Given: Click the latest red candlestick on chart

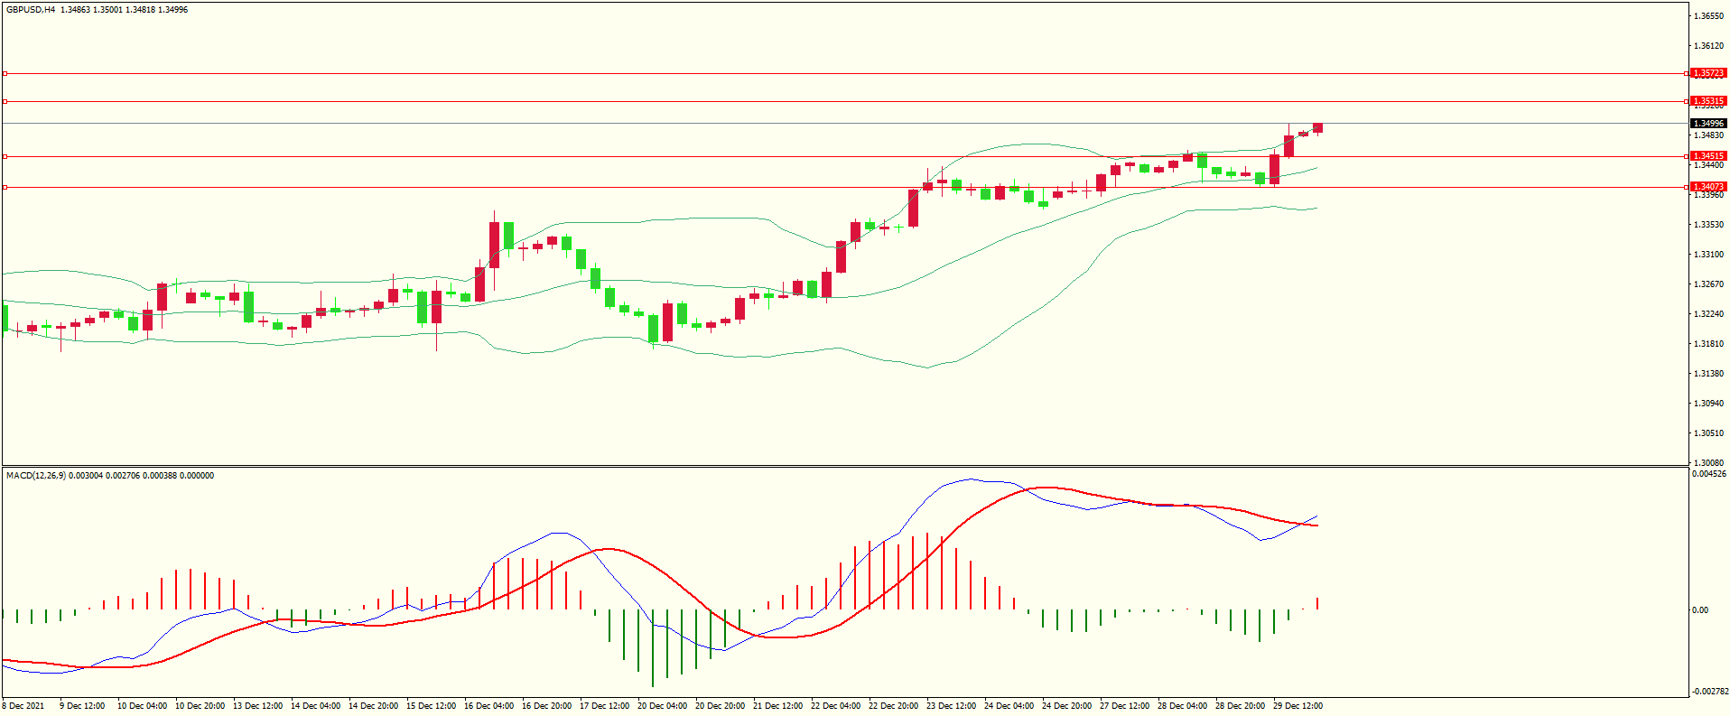Looking at the screenshot, I should tap(1317, 127).
